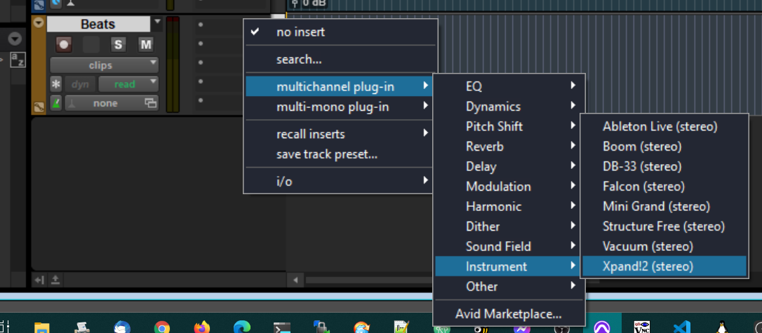This screenshot has width=762, height=333.
Task: Click the Beats track level meter
Action: pos(172,63)
